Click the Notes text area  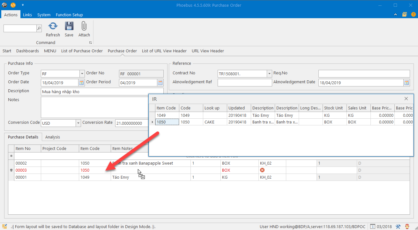coord(95,108)
